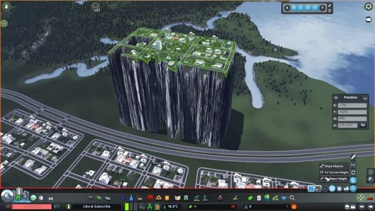Open the Districts tool
375x211 pixels.
tap(108, 198)
